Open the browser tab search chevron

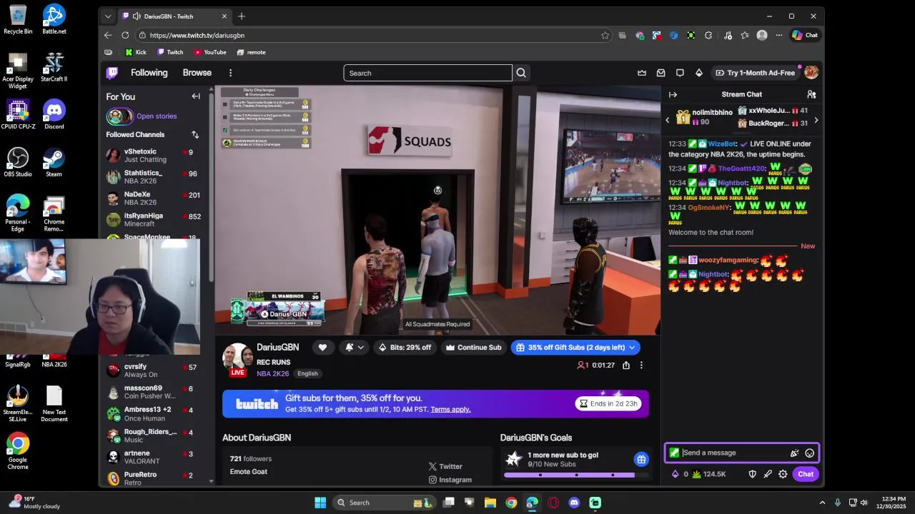pos(108,16)
